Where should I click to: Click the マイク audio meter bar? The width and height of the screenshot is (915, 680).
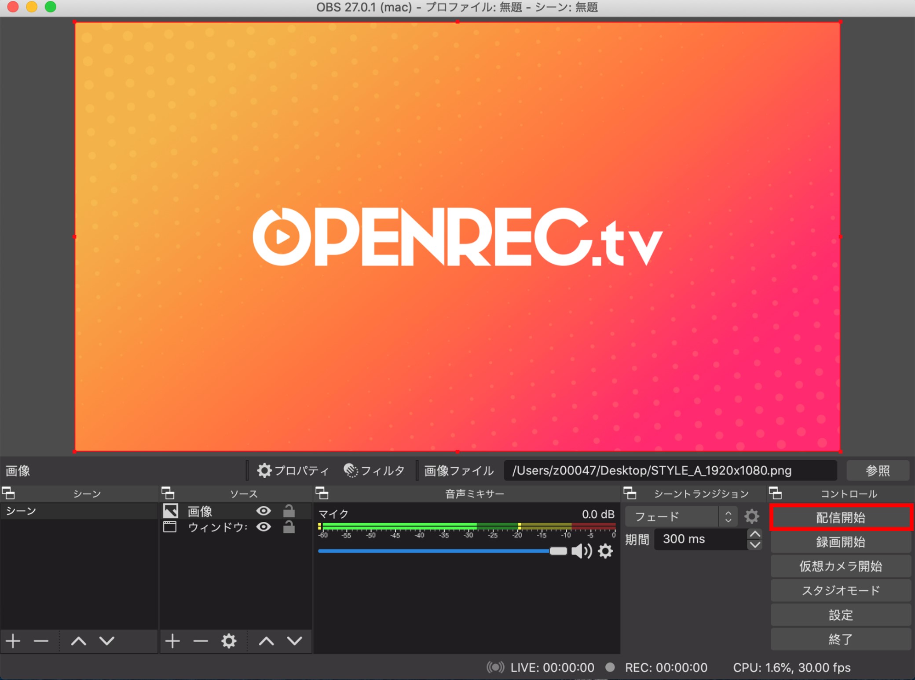466,526
